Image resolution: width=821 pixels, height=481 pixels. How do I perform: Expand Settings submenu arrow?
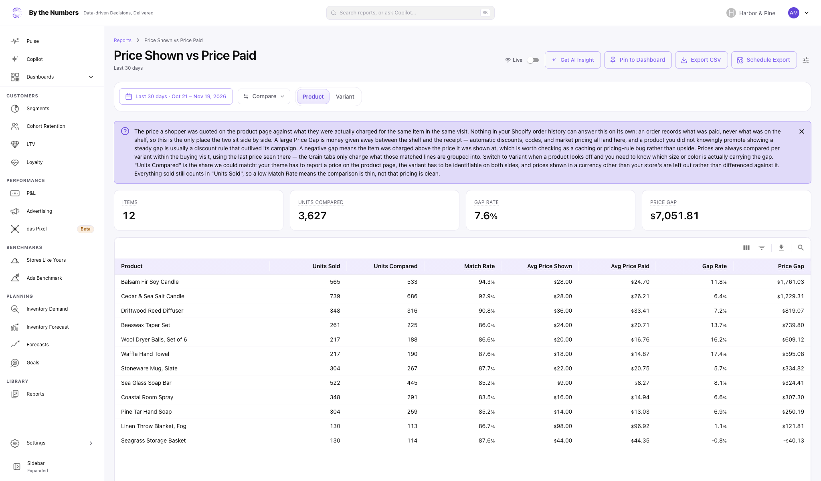click(91, 443)
